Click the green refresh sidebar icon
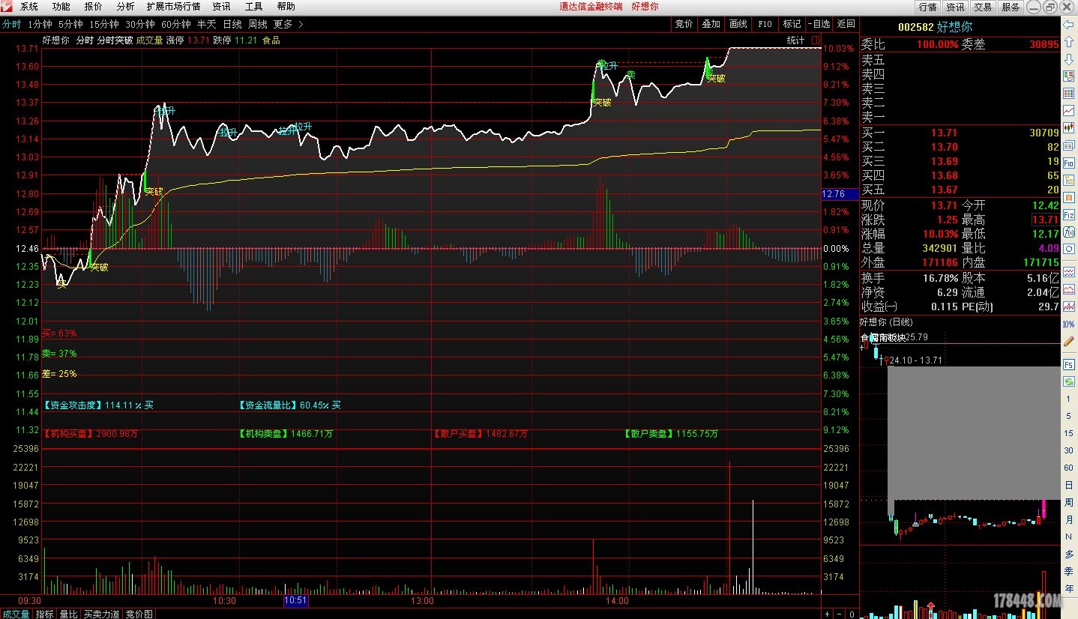 coord(1069,381)
